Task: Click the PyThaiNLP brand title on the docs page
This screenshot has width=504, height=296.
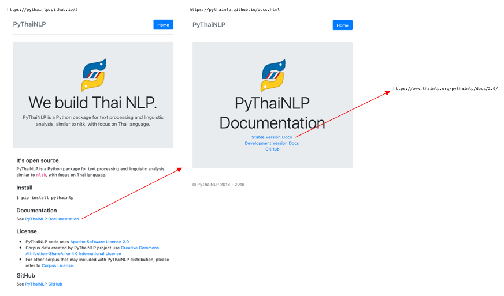Action: pyautogui.click(x=209, y=25)
